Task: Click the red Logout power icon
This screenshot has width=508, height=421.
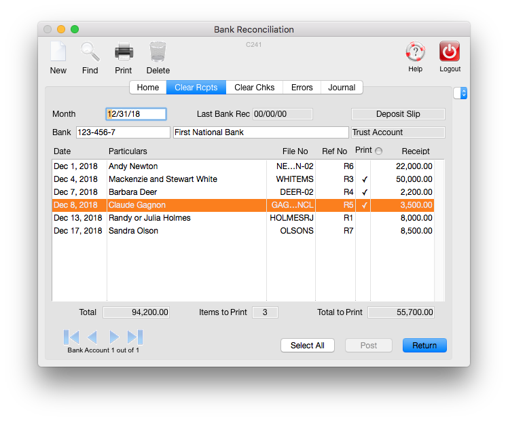Action: (450, 52)
